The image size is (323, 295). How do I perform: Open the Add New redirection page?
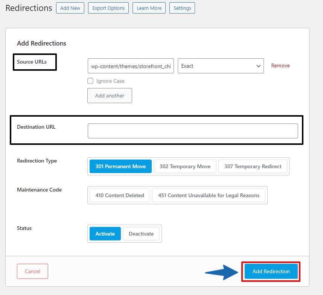point(70,8)
